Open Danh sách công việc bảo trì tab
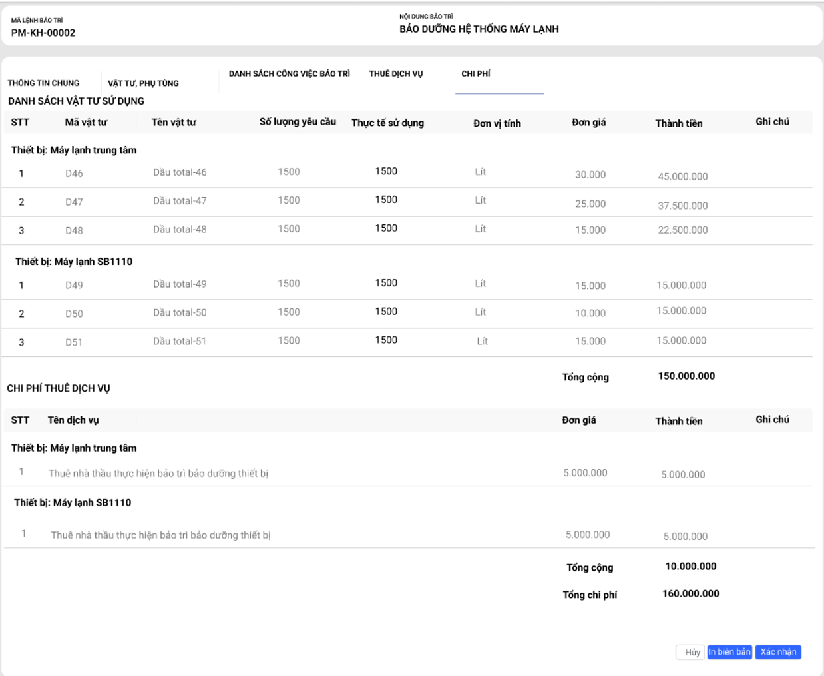Screen dimensions: 824x676 (x=289, y=74)
